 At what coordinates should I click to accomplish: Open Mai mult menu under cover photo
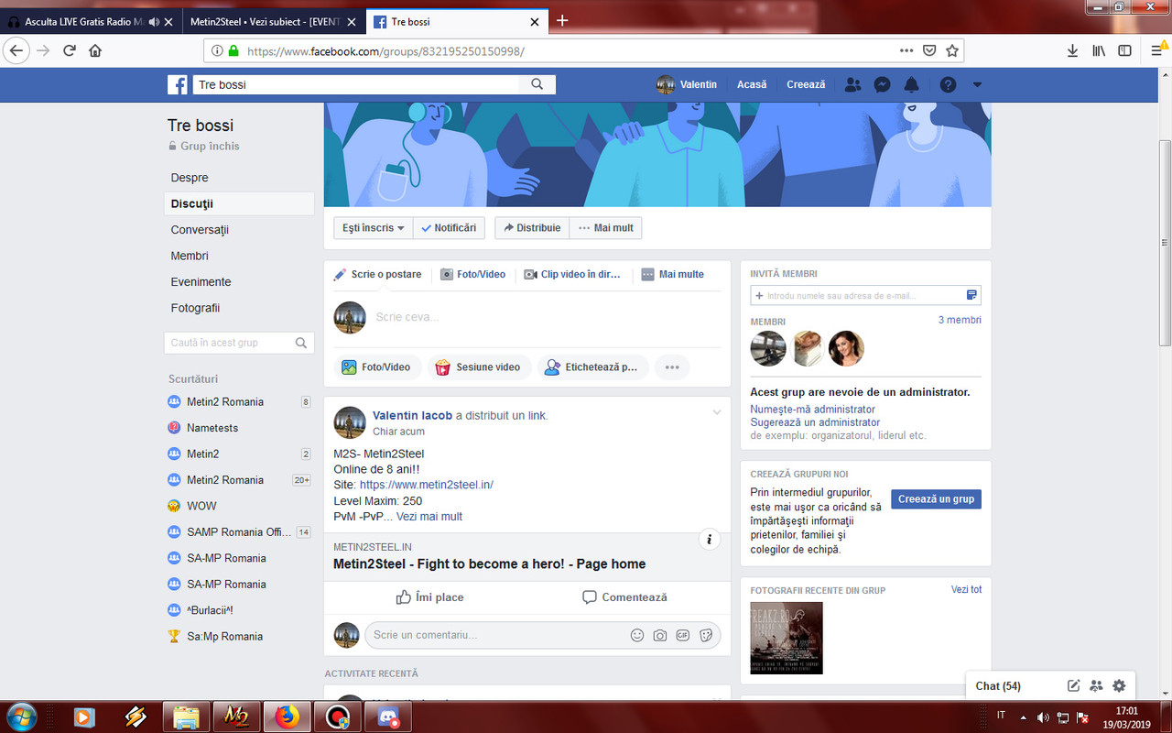pyautogui.click(x=605, y=227)
